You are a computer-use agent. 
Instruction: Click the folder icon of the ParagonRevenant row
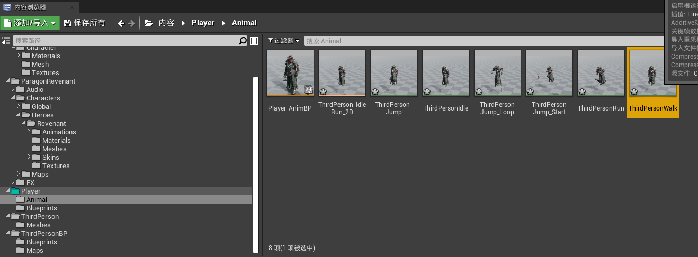coord(15,81)
